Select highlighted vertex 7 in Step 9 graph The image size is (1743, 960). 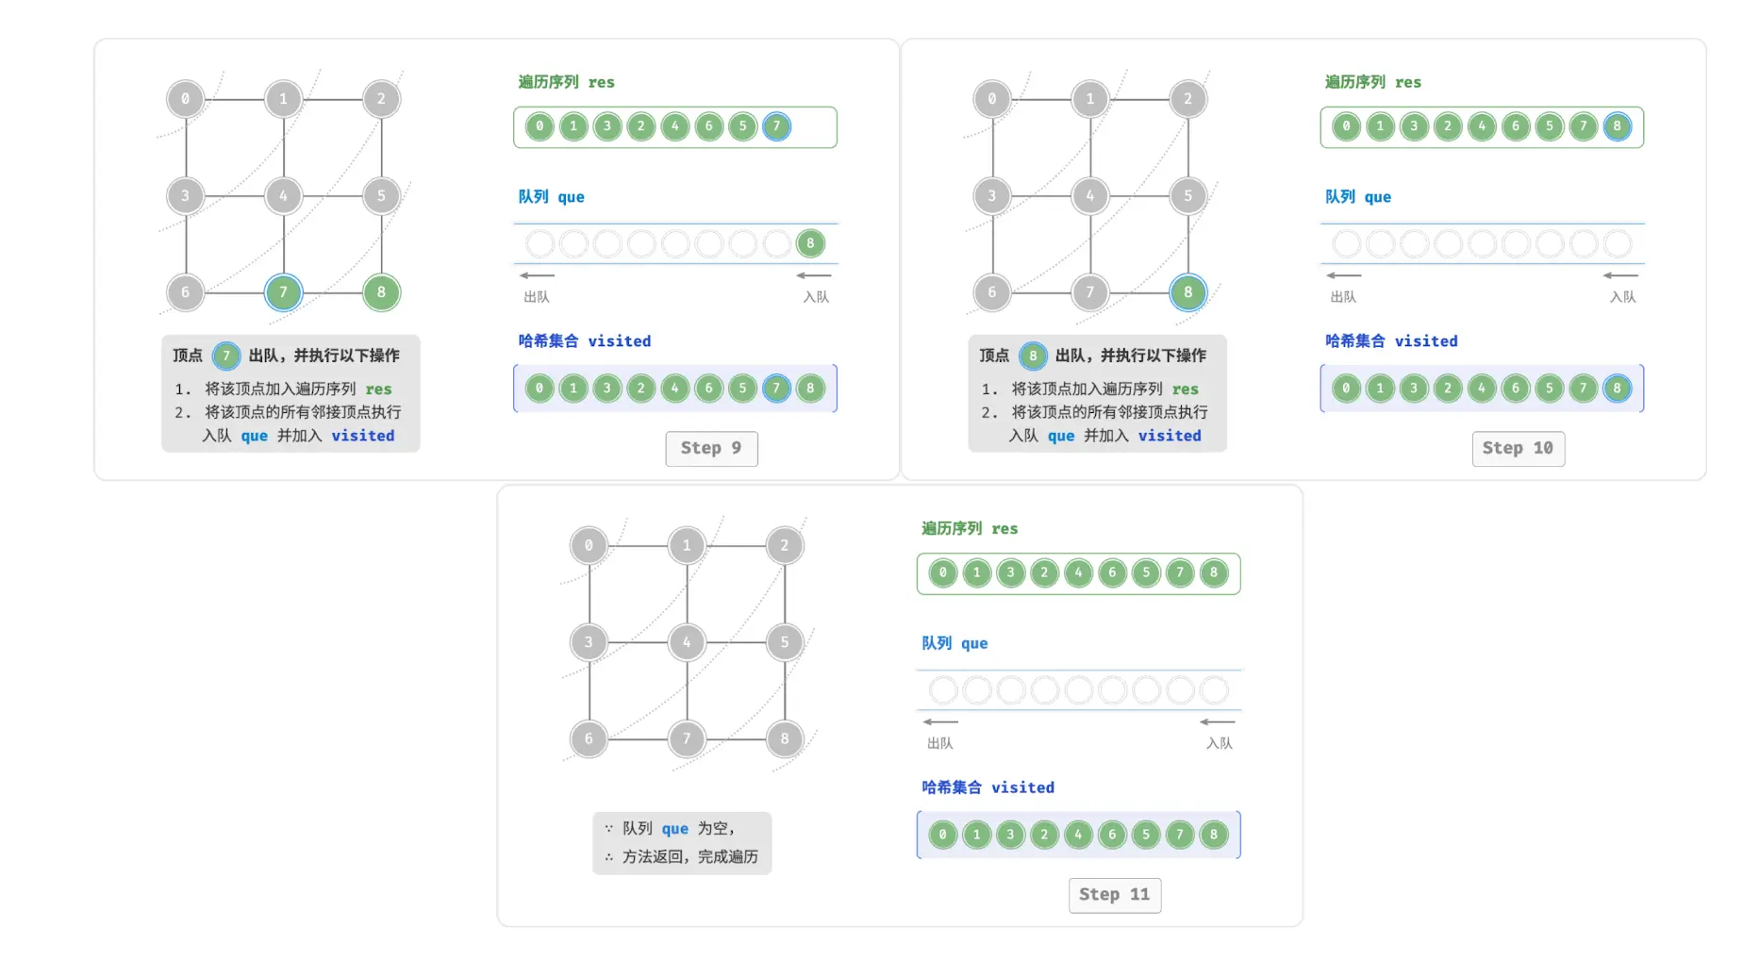pyautogui.click(x=283, y=292)
